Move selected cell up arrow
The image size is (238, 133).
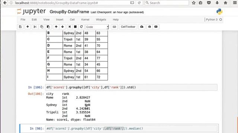click(56, 27)
